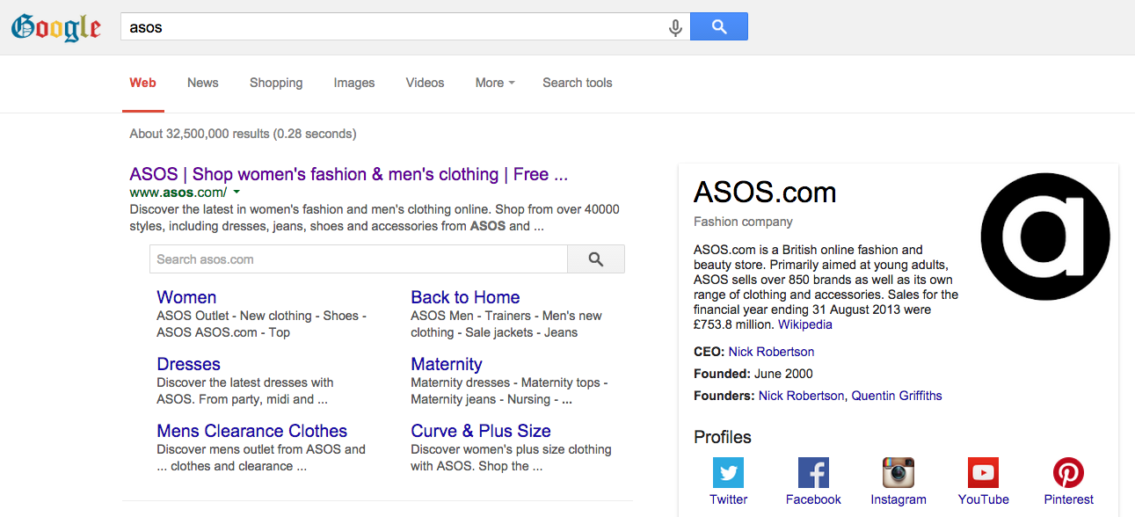The height and width of the screenshot is (517, 1135).
Task: Open Search tools
Action: click(x=578, y=83)
